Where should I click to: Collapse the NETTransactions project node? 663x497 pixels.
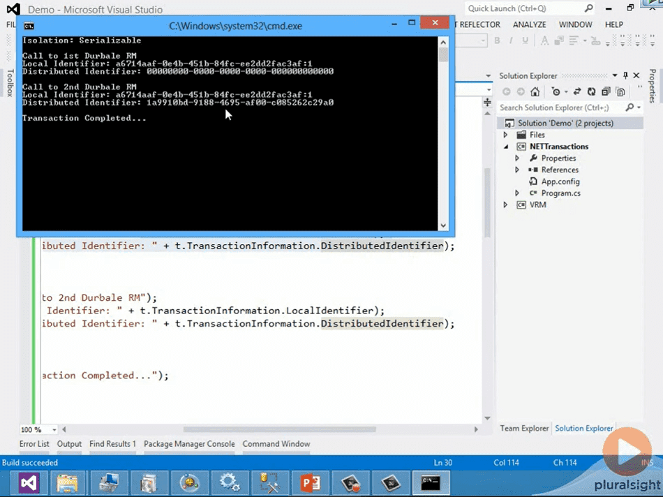pyautogui.click(x=506, y=147)
